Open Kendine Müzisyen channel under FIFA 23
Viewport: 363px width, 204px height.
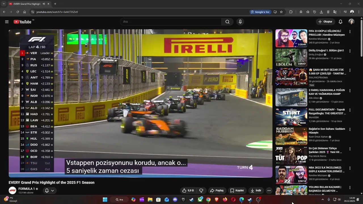point(318,39)
